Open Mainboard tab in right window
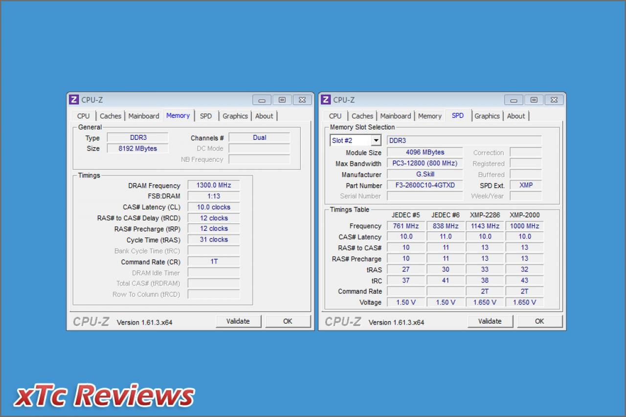Image resolution: width=626 pixels, height=417 pixels. tap(396, 116)
